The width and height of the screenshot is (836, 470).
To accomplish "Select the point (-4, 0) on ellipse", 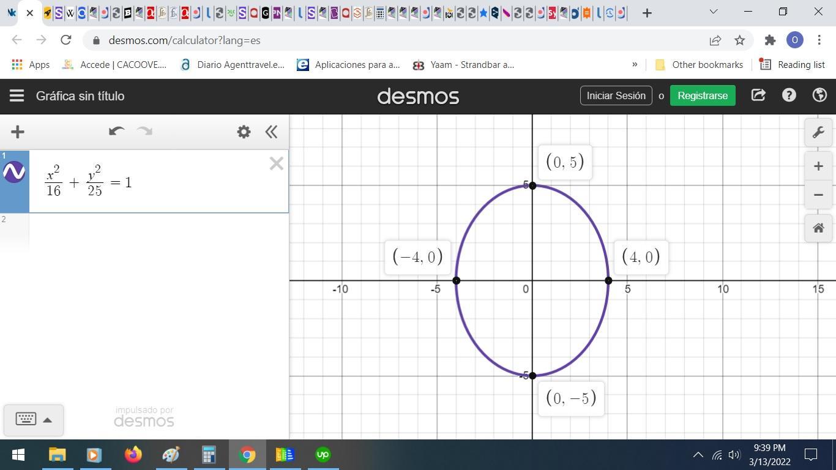I will pyautogui.click(x=457, y=280).
